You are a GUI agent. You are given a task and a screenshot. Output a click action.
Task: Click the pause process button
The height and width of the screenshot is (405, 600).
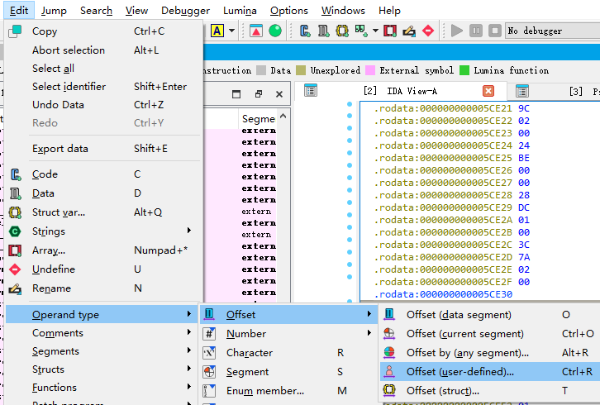click(x=476, y=31)
